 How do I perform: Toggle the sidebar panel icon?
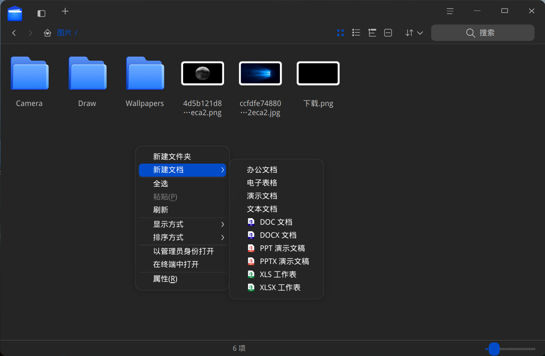[41, 13]
